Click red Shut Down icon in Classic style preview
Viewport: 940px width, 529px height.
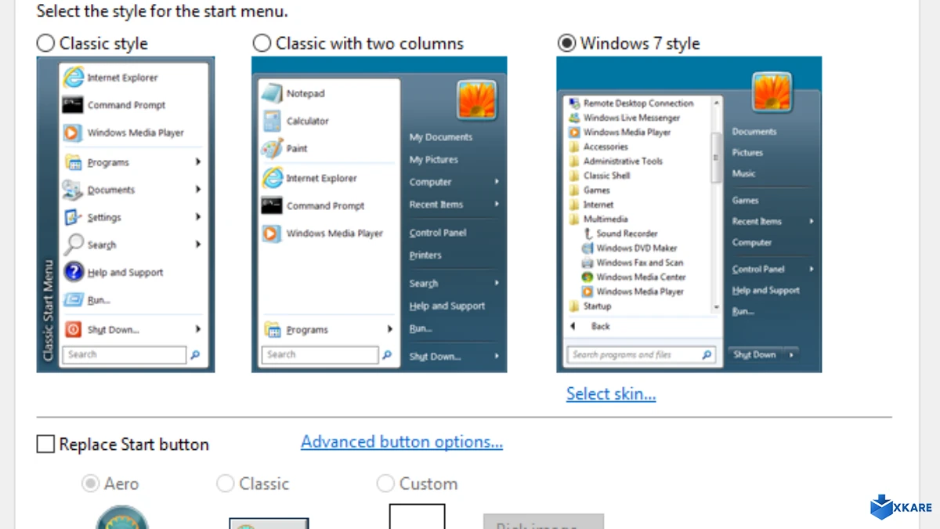pos(73,329)
